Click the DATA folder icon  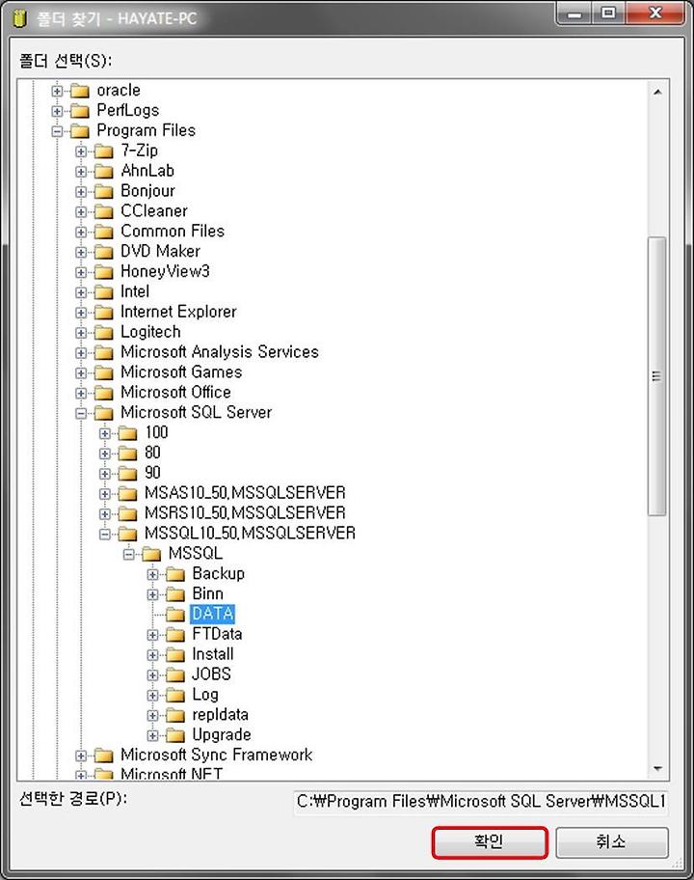tap(176, 615)
